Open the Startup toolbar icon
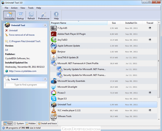Viewport: 162px width, 131px height. [x=20, y=15]
